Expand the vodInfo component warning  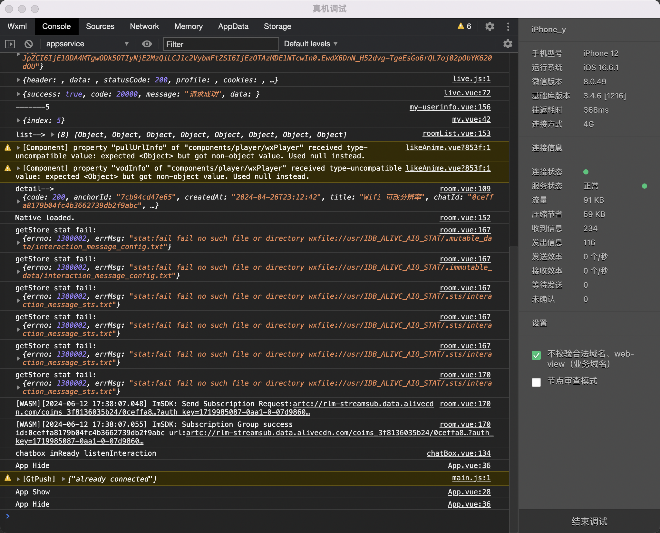click(x=18, y=168)
